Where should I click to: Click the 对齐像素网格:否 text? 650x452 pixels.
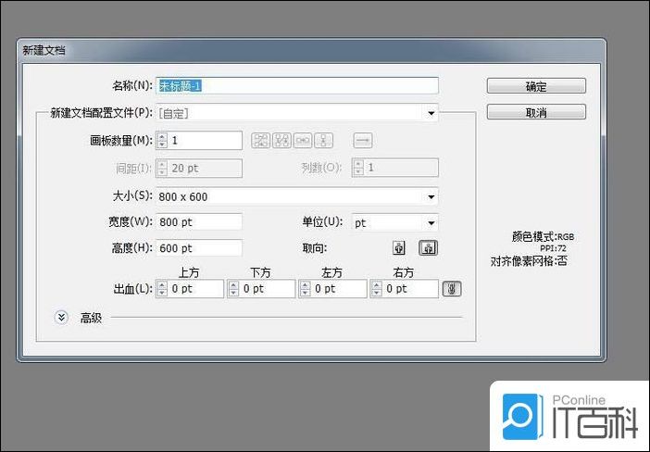tap(529, 261)
